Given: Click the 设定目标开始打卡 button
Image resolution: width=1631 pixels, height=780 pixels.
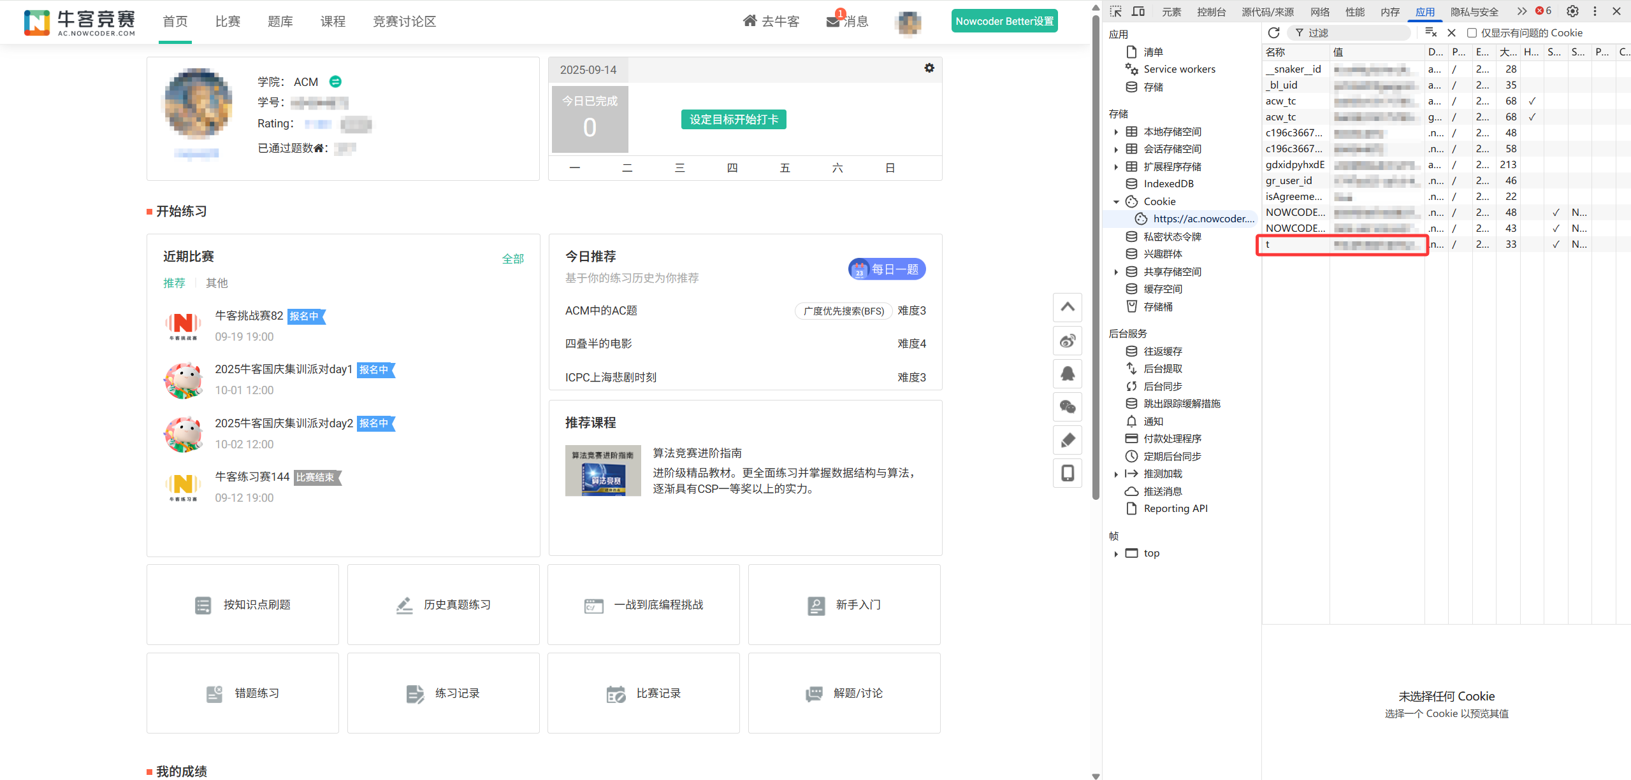Looking at the screenshot, I should (733, 119).
